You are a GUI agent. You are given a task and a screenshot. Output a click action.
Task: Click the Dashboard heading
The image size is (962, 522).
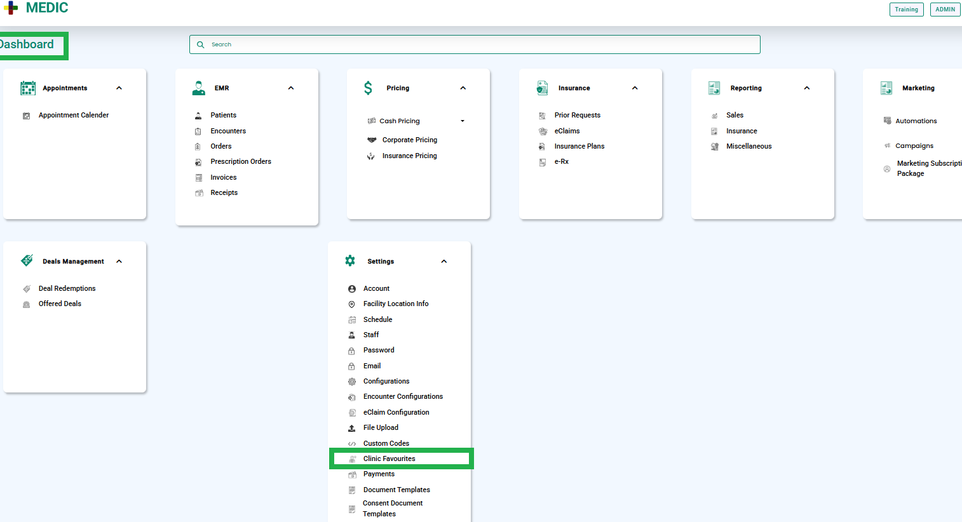pos(27,44)
